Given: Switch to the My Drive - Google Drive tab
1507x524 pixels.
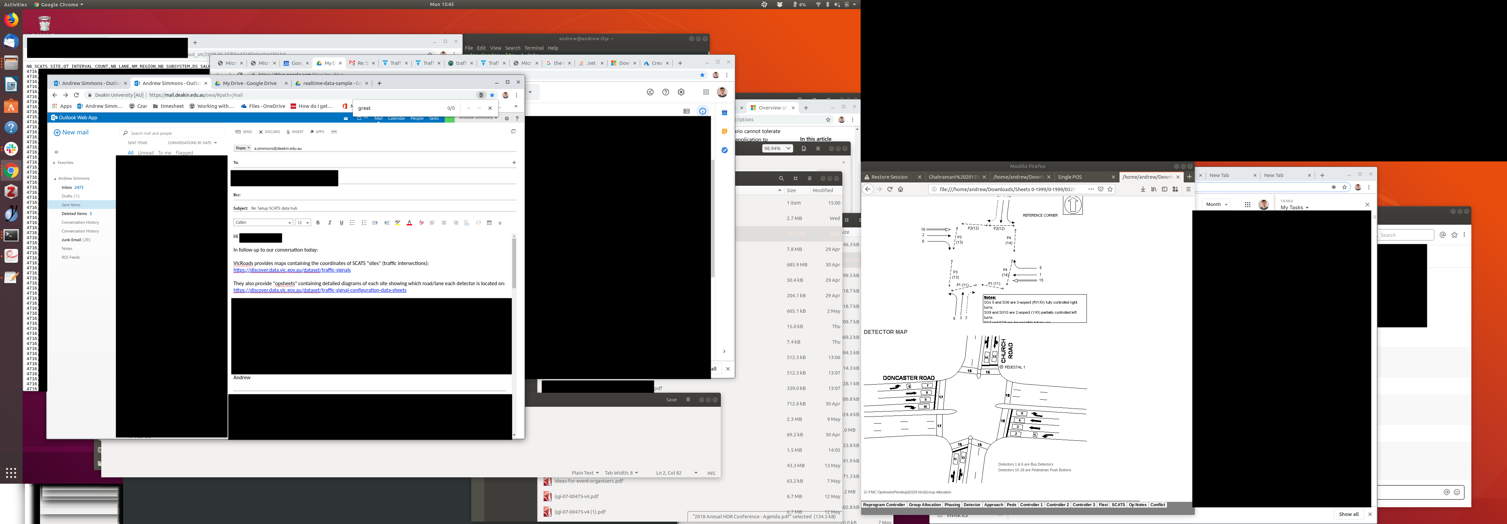Looking at the screenshot, I should point(250,84).
